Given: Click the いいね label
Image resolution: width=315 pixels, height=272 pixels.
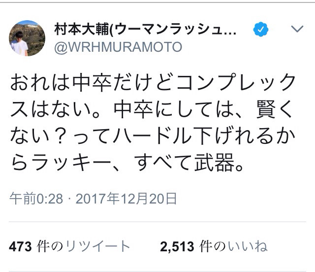Looking at the screenshot, I should [248, 246].
